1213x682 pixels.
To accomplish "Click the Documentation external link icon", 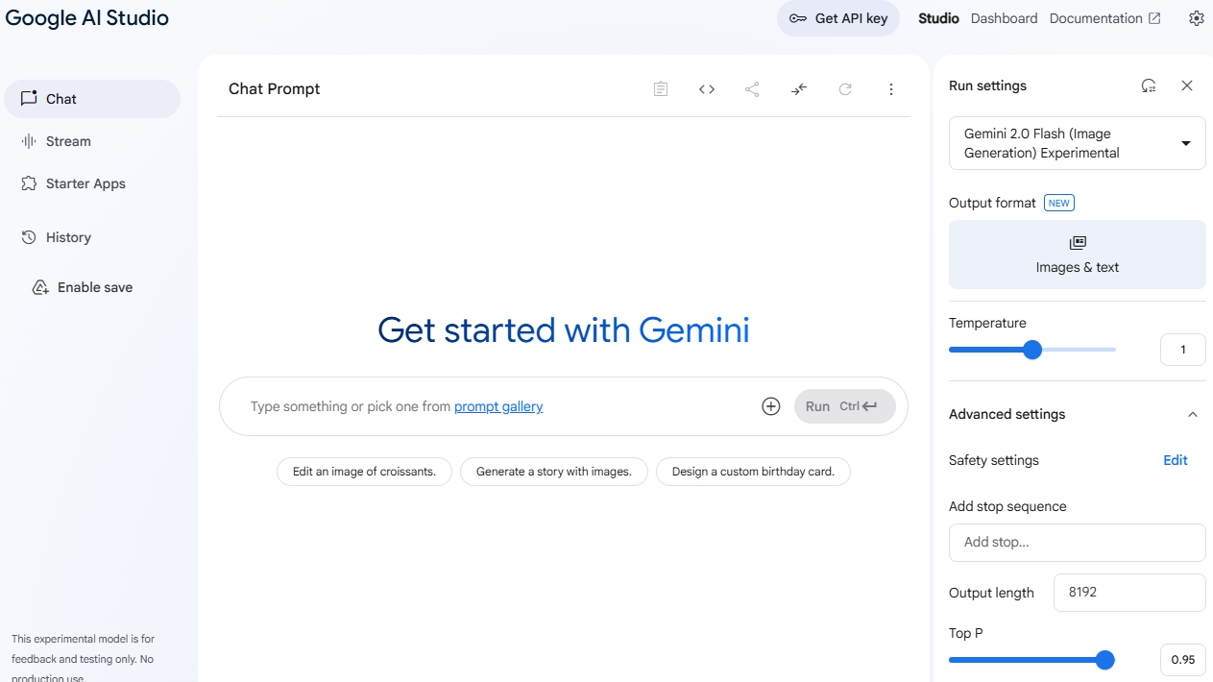I will [1155, 18].
